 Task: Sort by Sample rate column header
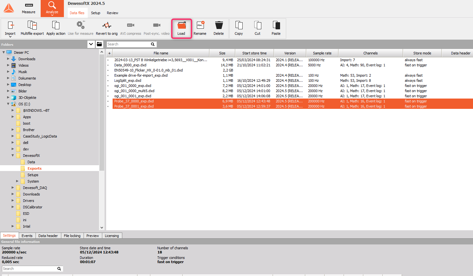coord(322,53)
